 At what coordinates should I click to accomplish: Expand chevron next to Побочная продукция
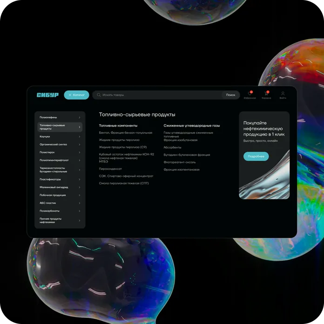tap(79, 195)
